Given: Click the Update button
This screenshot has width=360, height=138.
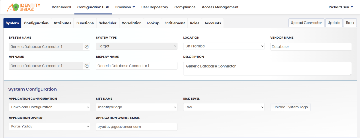Looking at the screenshot, I should pyautogui.click(x=334, y=23).
